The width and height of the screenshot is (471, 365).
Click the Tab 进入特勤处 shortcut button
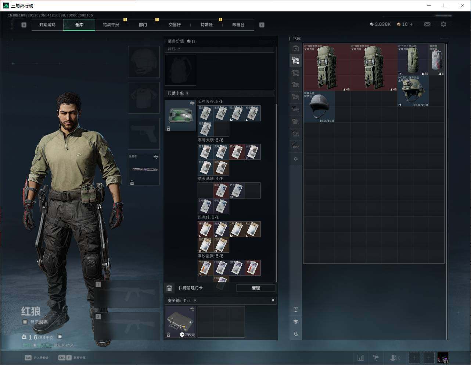pyautogui.click(x=36, y=358)
